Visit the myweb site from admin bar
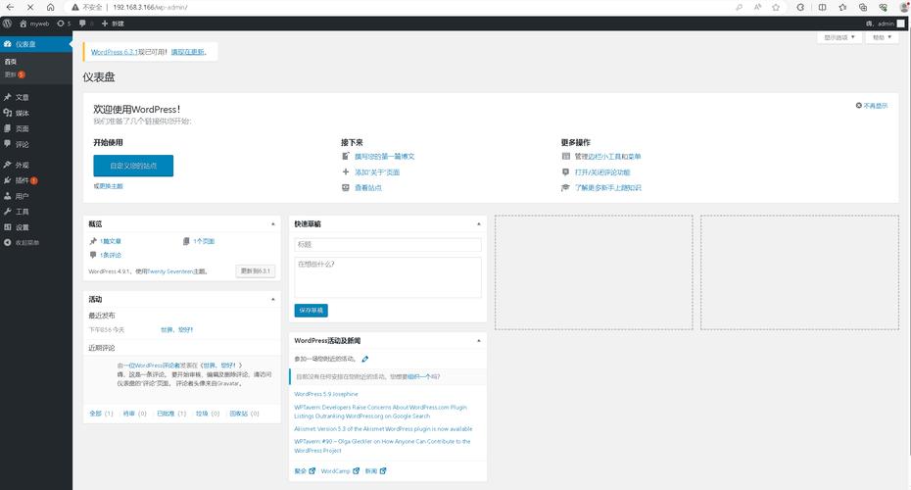The width and height of the screenshot is (911, 490). (x=34, y=24)
